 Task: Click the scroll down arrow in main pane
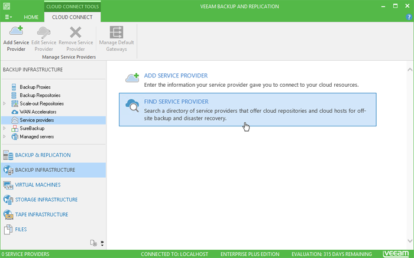point(410,241)
